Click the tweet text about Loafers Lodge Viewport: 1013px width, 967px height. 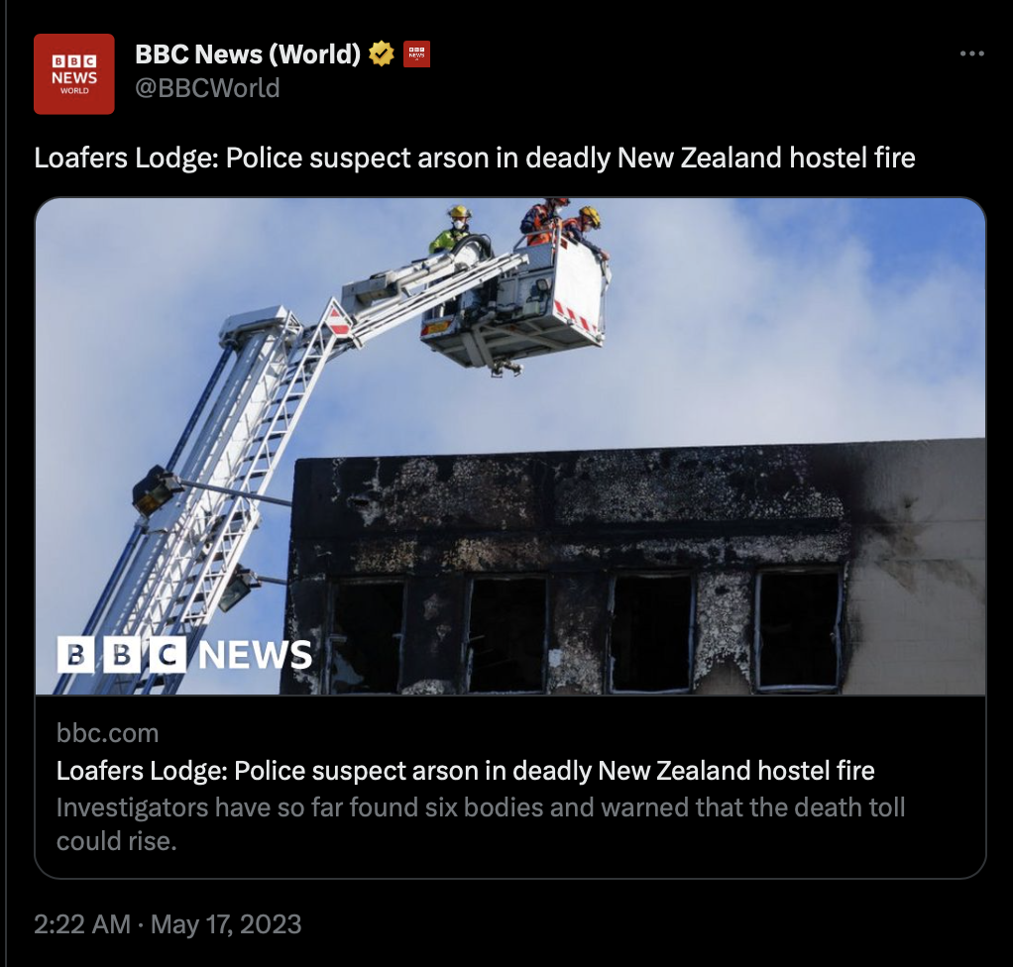[x=474, y=159]
